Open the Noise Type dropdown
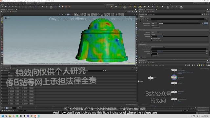 tap(158, 47)
